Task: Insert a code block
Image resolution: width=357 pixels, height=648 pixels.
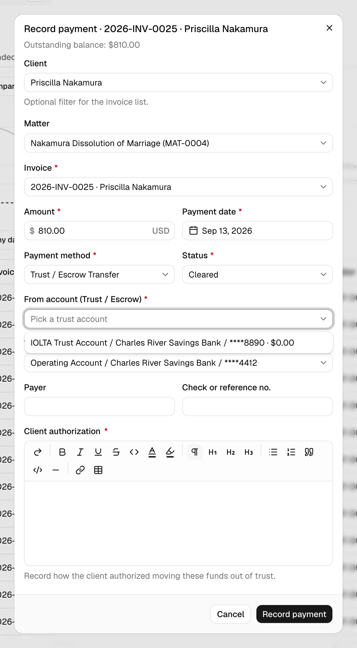Action: tap(38, 470)
